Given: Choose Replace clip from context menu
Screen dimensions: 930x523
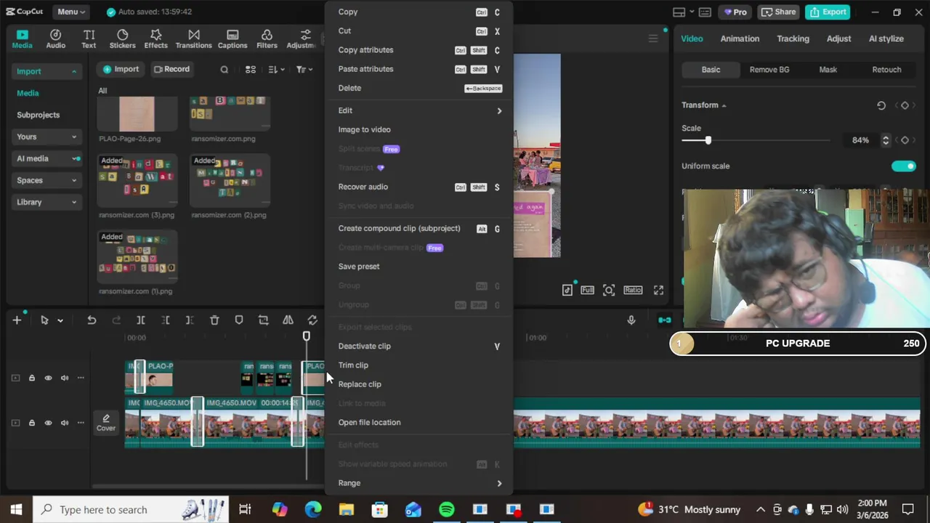Looking at the screenshot, I should [x=420, y=384].
